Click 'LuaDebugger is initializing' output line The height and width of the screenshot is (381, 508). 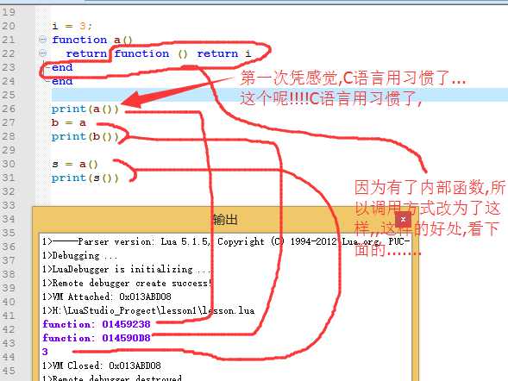(127, 269)
